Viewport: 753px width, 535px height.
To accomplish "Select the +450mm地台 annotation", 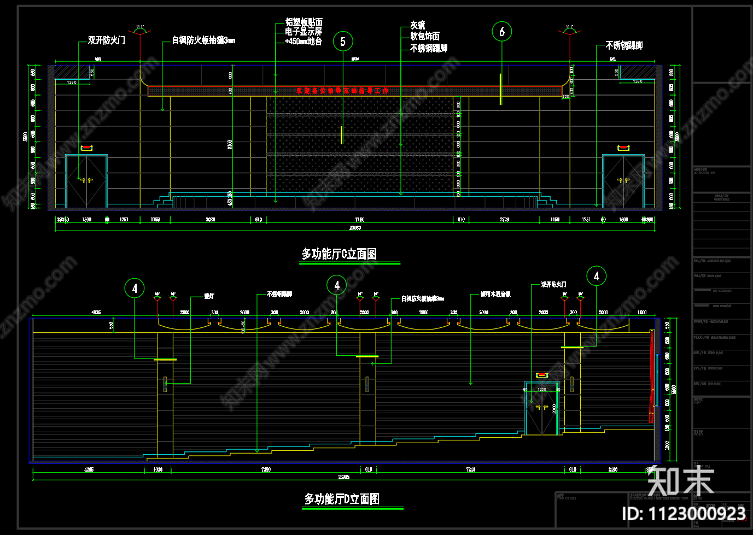I will coord(303,41).
